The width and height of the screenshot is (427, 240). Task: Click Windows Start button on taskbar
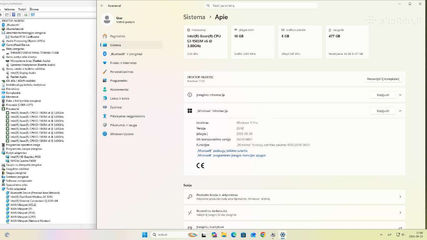(x=145, y=235)
